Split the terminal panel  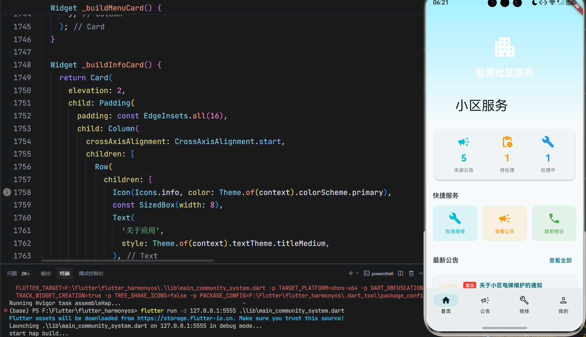[401, 273]
